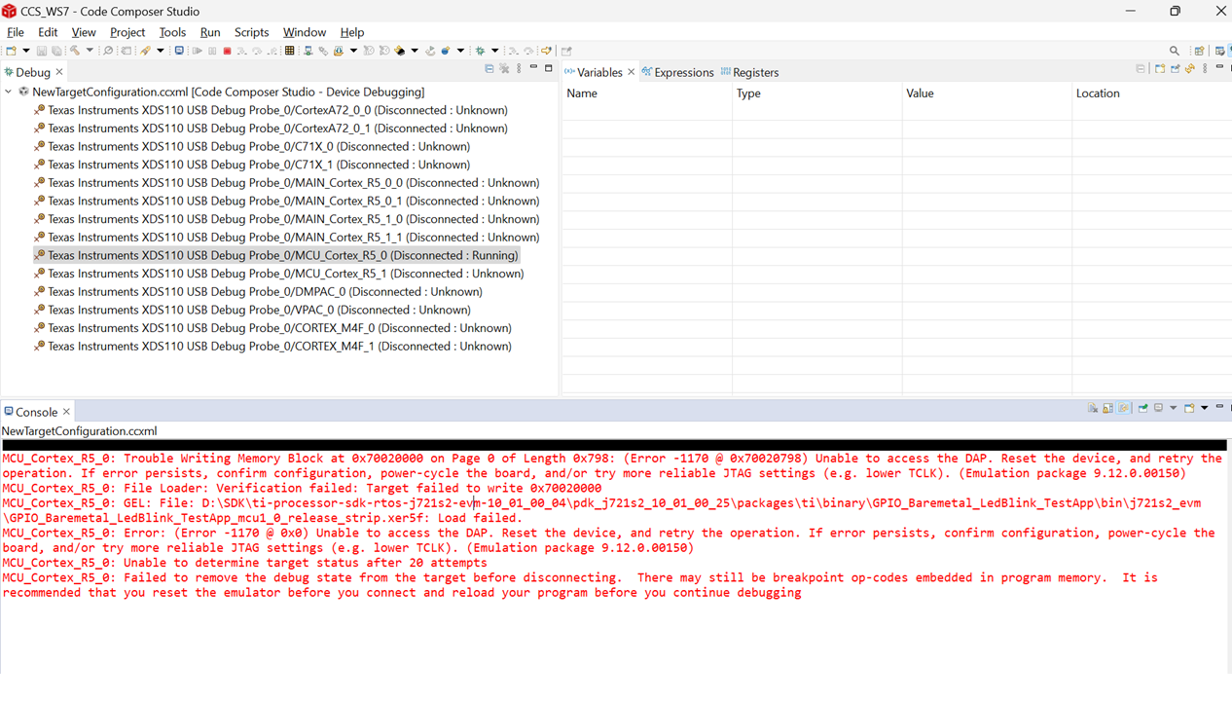
Task: Click the Resume debug toolbar icon
Action: [x=197, y=51]
